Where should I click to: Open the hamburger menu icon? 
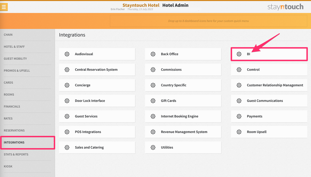click(x=4, y=7)
